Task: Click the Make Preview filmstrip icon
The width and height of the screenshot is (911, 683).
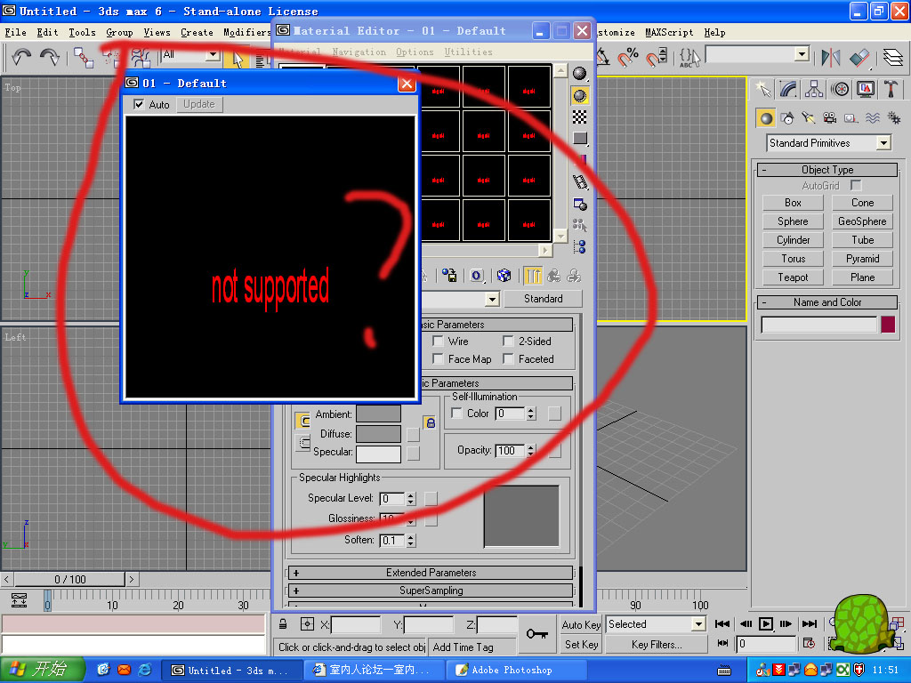Action: point(580,182)
